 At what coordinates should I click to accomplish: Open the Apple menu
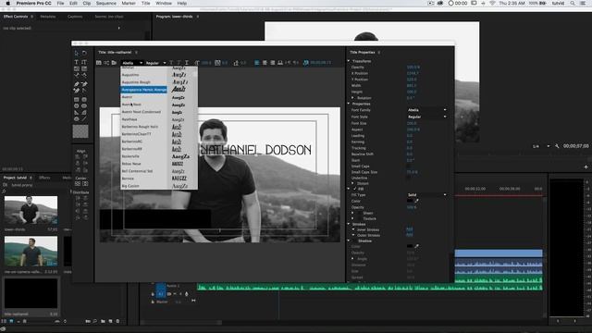[x=8, y=3]
